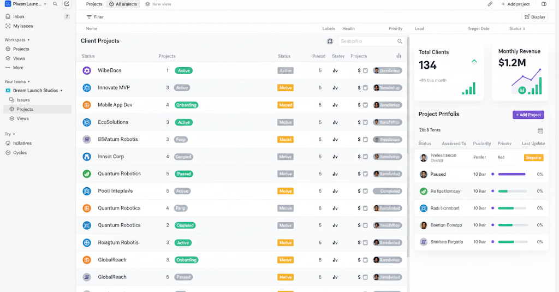
Task: Click the orange icon beside Mobile App Dev
Action: (86, 105)
